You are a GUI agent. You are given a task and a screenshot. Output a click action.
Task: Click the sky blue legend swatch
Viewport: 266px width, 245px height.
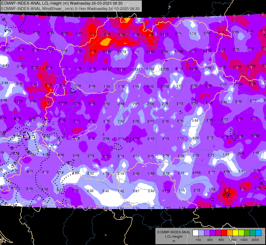pos(258,233)
